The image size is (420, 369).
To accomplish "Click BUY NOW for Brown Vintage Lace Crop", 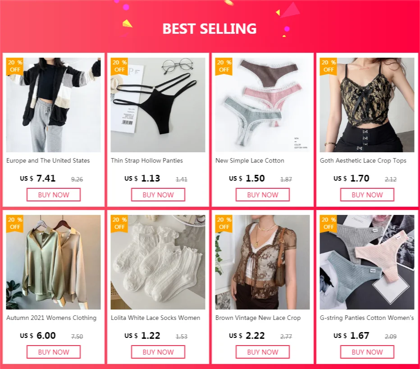I will [262, 352].
